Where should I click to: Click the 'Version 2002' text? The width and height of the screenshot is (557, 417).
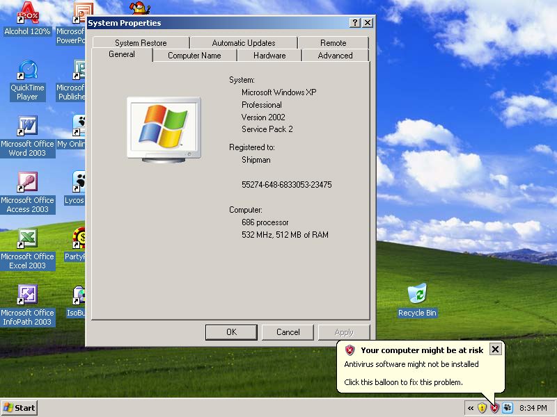(263, 117)
